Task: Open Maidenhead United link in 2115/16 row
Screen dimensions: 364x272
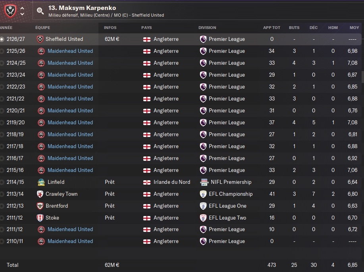Action: pos(70,170)
